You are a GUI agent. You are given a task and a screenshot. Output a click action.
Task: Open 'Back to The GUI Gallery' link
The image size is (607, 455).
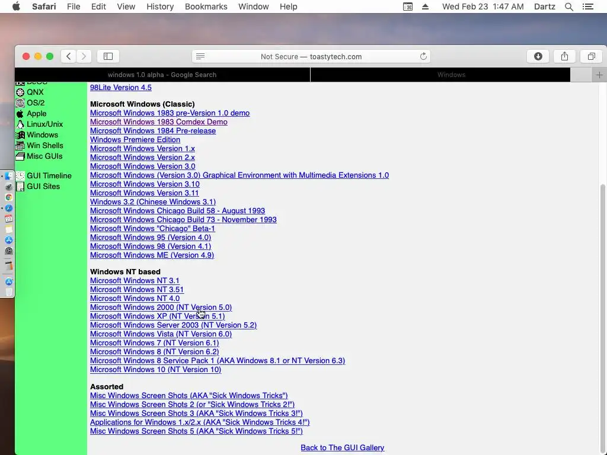[x=343, y=448]
